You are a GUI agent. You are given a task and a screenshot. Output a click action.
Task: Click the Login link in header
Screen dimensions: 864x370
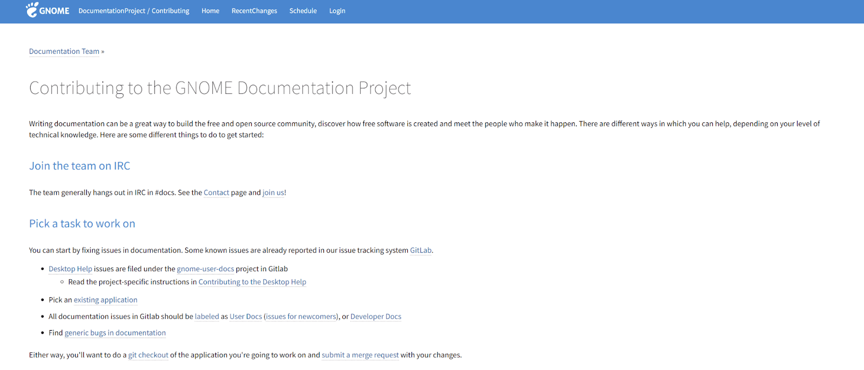337,11
